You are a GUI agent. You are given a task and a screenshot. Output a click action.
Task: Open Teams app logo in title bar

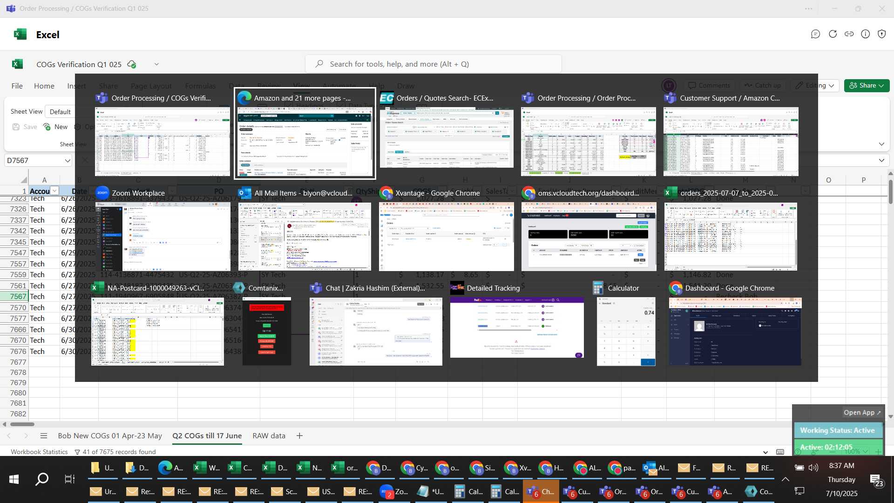(10, 8)
